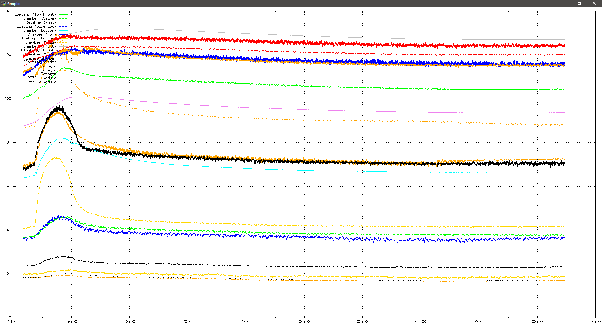602x326 pixels.
Task: Click the 60 y-axis tick label
Action: click(x=9, y=186)
